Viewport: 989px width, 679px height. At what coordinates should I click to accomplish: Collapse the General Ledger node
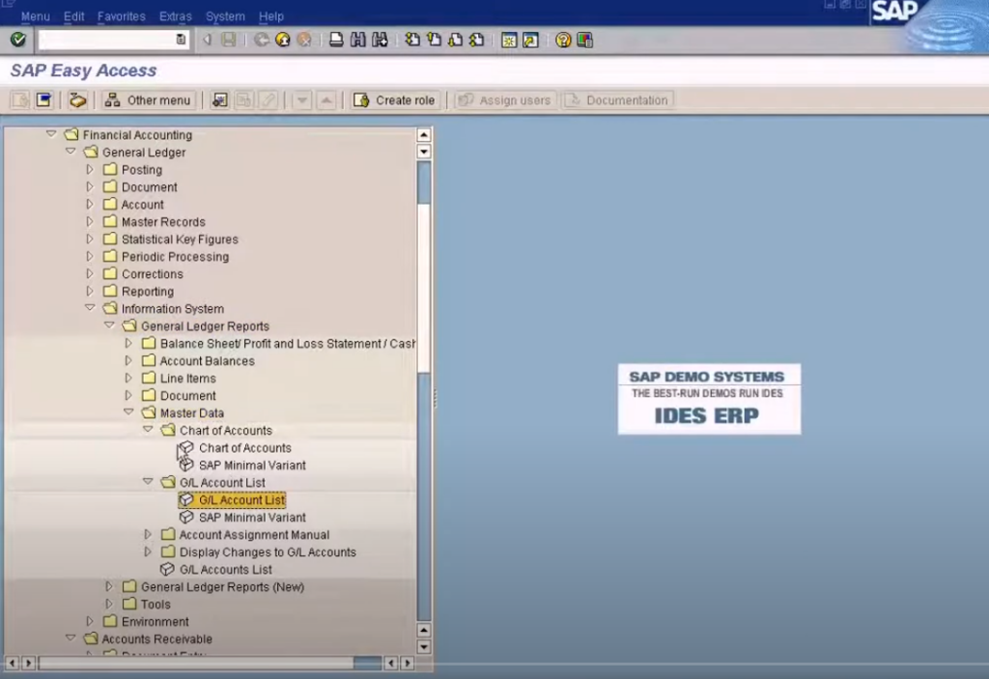click(x=71, y=152)
